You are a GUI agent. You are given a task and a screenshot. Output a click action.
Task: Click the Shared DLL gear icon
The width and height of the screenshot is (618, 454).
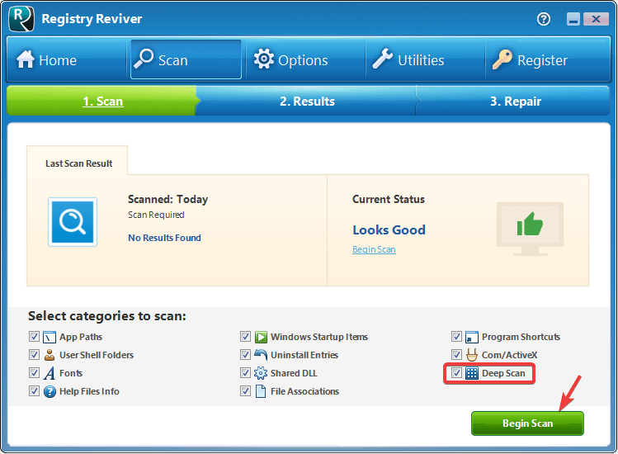coord(261,373)
